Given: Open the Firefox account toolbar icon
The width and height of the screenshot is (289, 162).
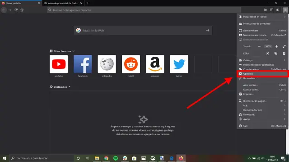Looking at the screenshot, I should 278,10.
